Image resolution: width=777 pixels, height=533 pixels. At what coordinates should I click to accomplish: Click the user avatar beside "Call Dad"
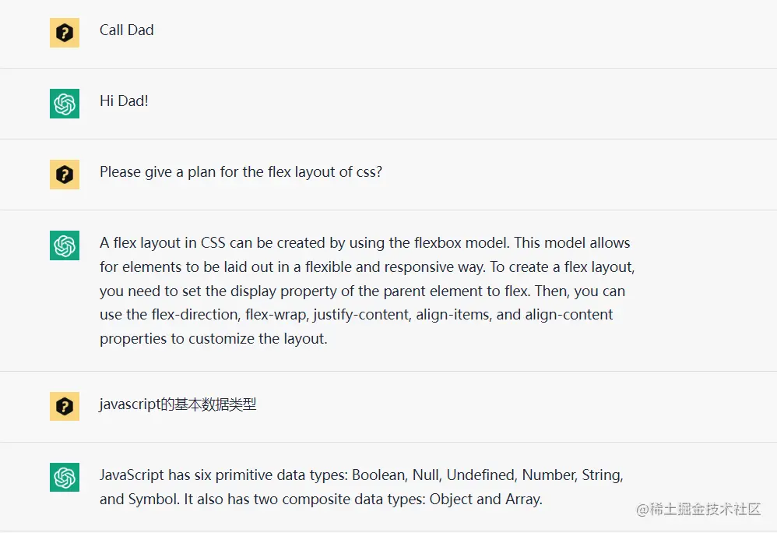click(65, 33)
